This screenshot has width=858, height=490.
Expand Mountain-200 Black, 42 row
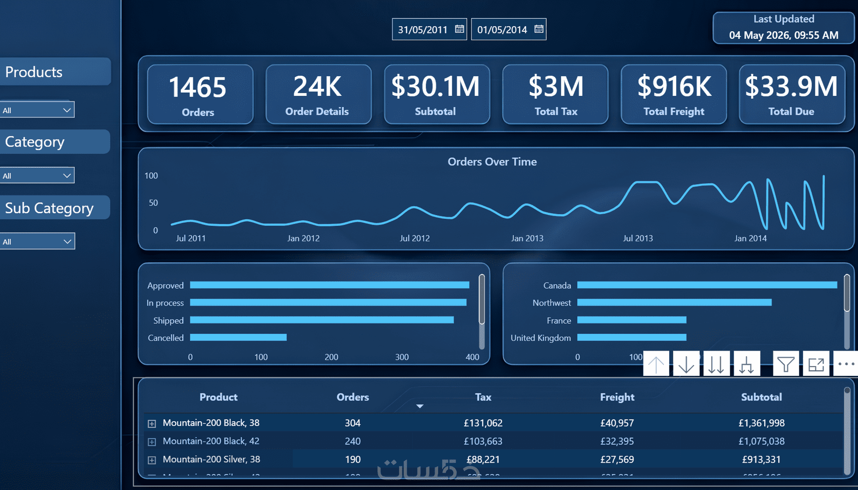tap(152, 442)
